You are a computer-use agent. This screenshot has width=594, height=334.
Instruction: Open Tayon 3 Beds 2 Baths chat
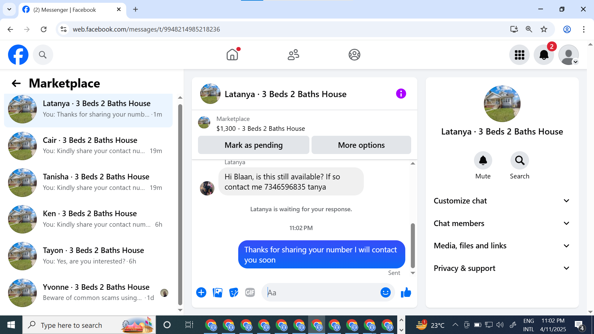coord(88,256)
